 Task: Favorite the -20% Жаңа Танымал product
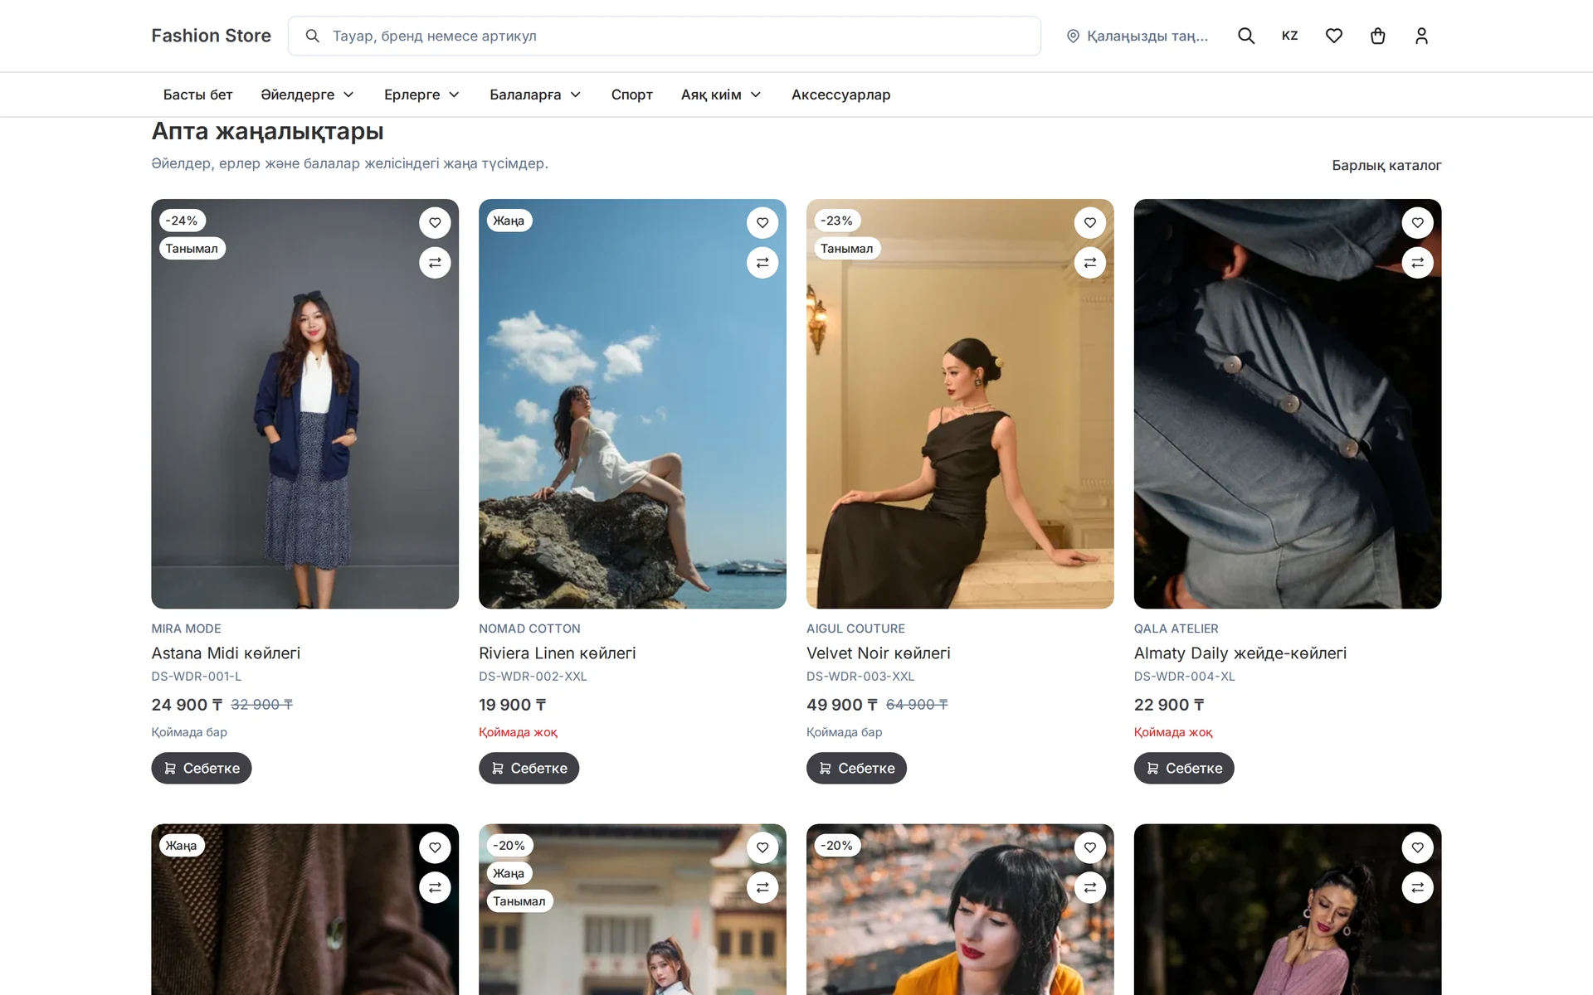click(762, 847)
